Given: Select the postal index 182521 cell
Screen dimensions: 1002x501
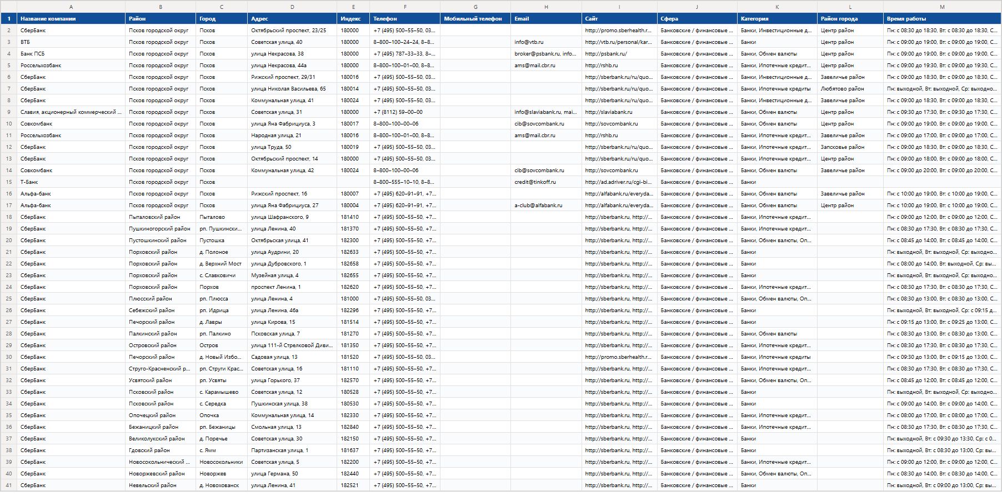Looking at the screenshot, I should click(x=353, y=485).
